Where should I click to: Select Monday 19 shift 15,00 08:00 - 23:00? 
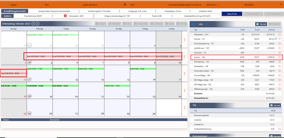pyautogui.click(x=40, y=86)
